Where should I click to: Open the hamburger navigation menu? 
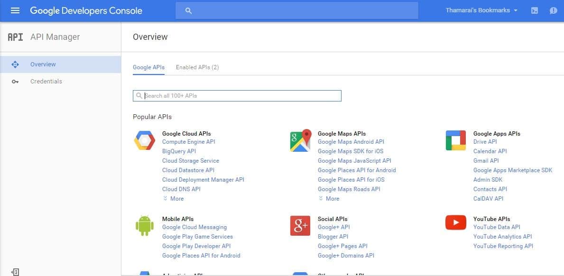[15, 10]
